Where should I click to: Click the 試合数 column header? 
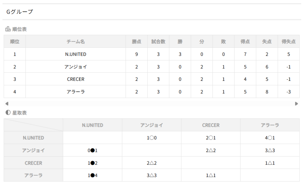(158, 42)
